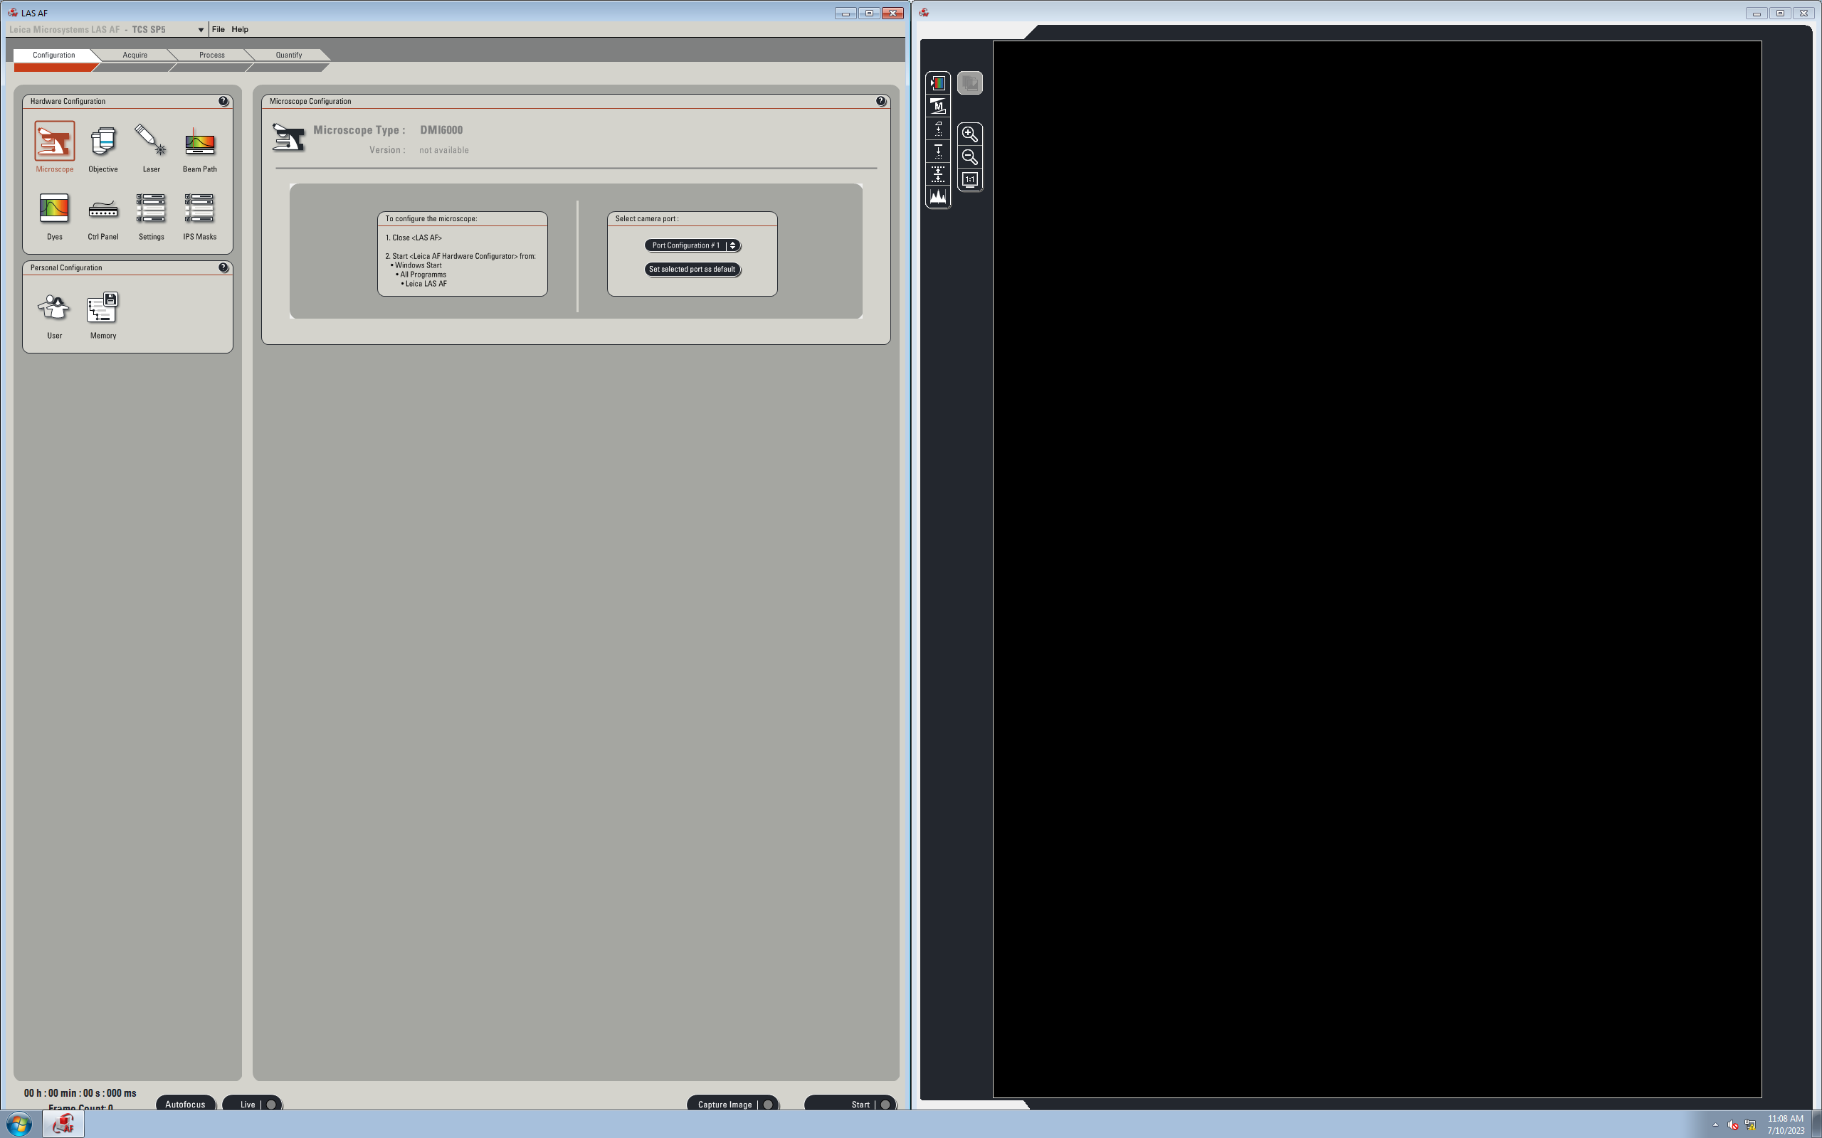This screenshot has height=1138, width=1822.
Task: Click the histogram icon in viewer toolbar
Action: (x=938, y=197)
